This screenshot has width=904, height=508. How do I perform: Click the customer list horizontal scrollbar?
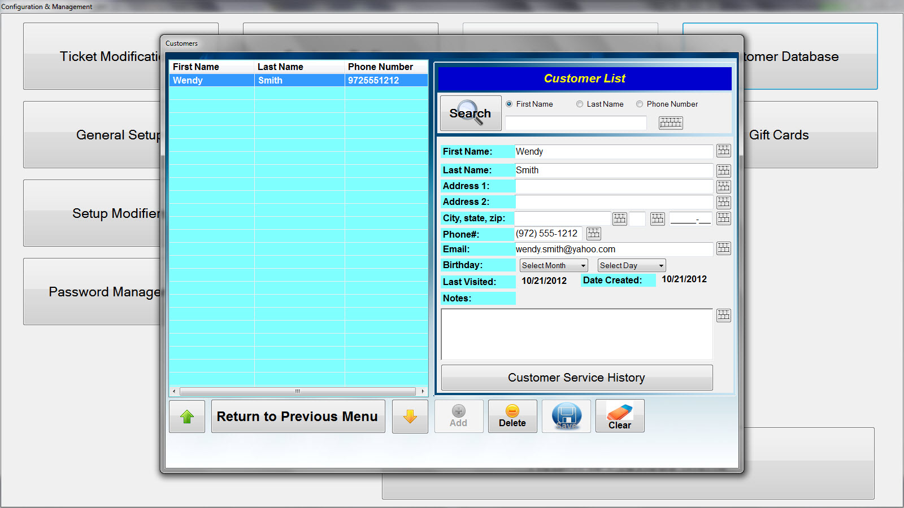(298, 391)
